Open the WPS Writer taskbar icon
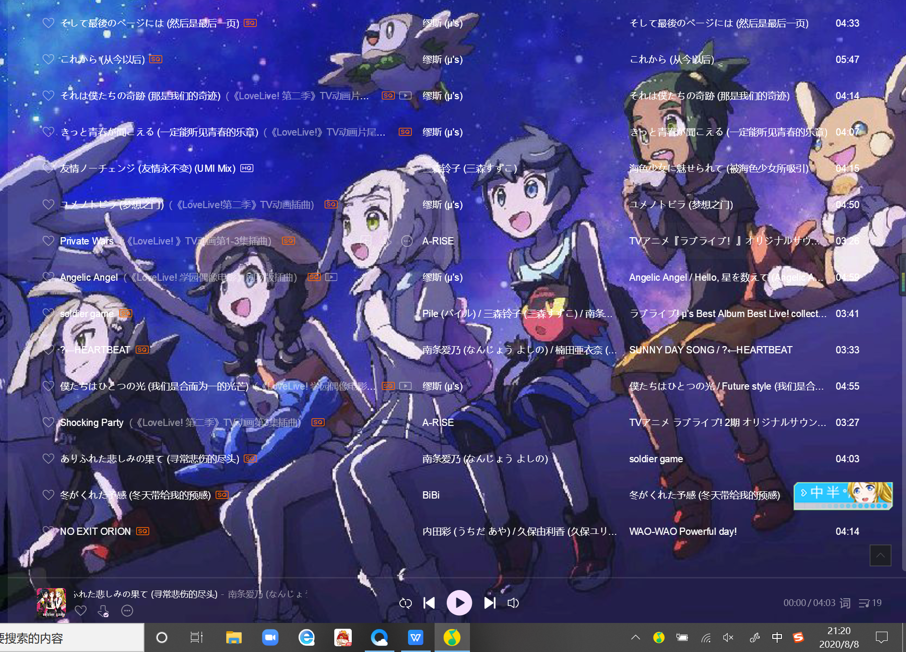Image resolution: width=906 pixels, height=652 pixels. click(x=416, y=637)
